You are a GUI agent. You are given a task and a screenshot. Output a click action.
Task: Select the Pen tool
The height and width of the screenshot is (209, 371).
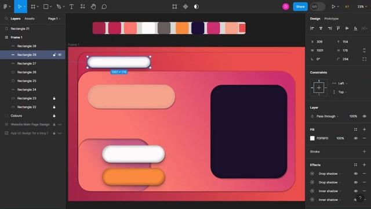tap(59, 6)
